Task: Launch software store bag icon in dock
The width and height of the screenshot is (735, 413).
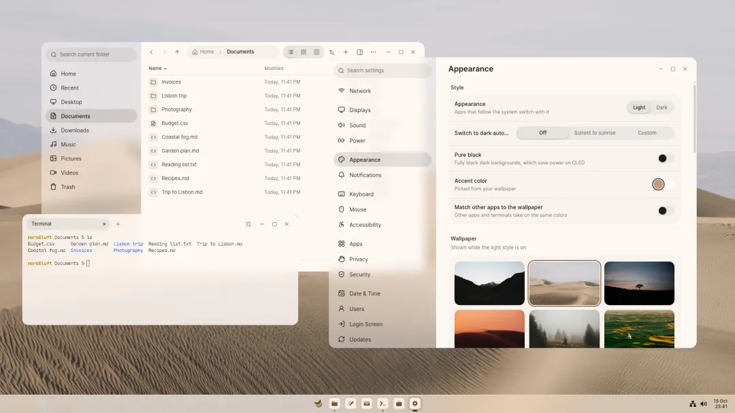Action: click(399, 403)
